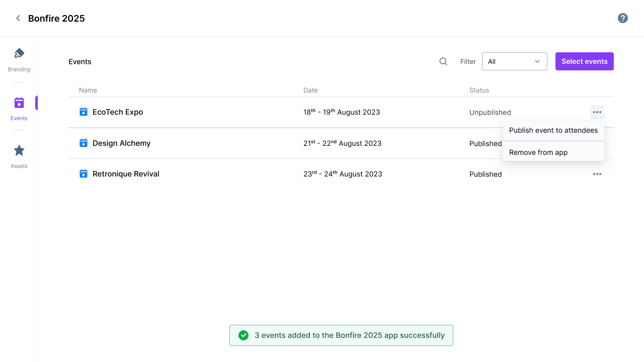Viewport: 644px width, 362px height.
Task: Click the Bonfire 2025 page title
Action: [56, 19]
